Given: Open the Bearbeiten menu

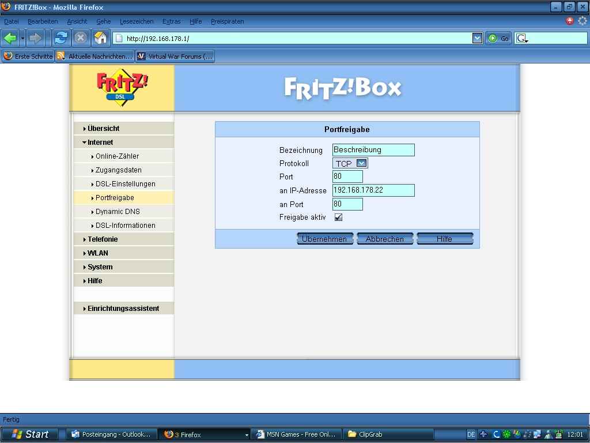Looking at the screenshot, I should pos(43,21).
